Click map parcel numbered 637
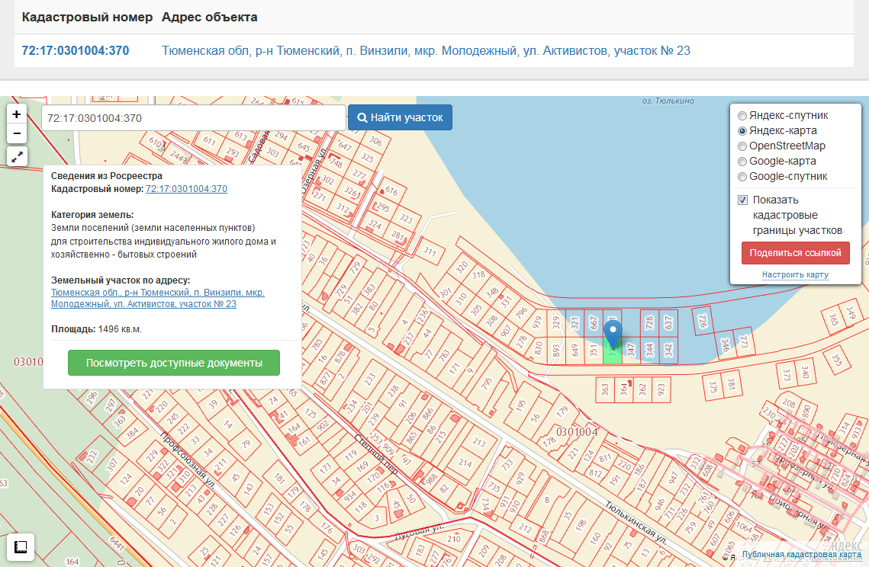869x567 pixels. pyautogui.click(x=668, y=322)
